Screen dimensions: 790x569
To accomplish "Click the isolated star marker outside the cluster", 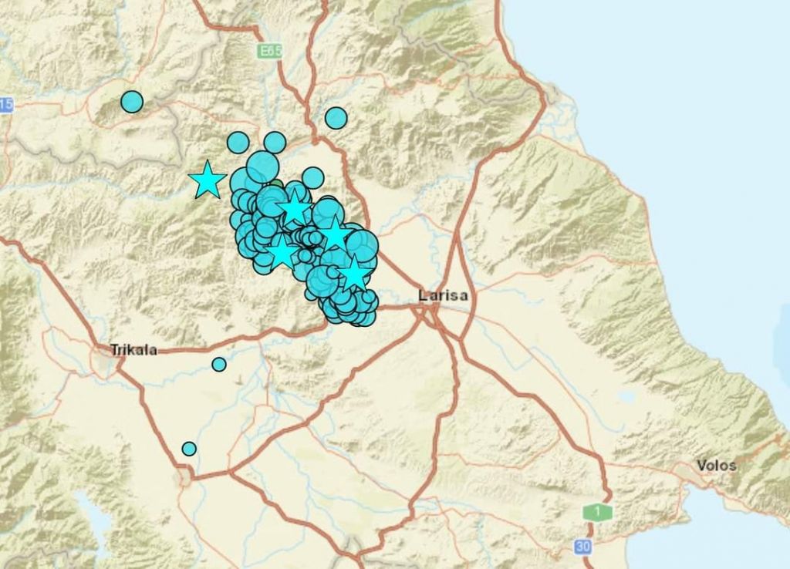I will [208, 180].
